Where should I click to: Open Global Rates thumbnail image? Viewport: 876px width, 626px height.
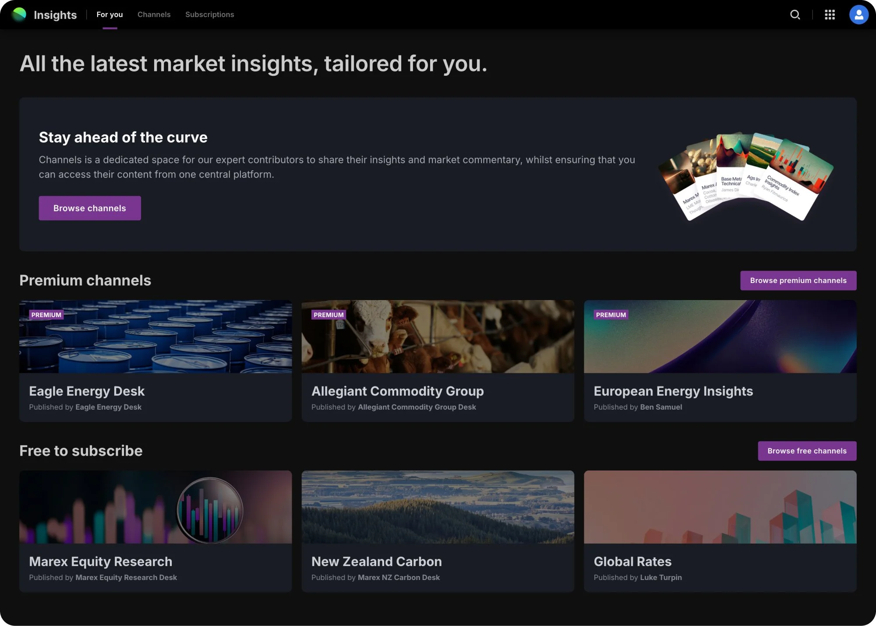coord(720,507)
